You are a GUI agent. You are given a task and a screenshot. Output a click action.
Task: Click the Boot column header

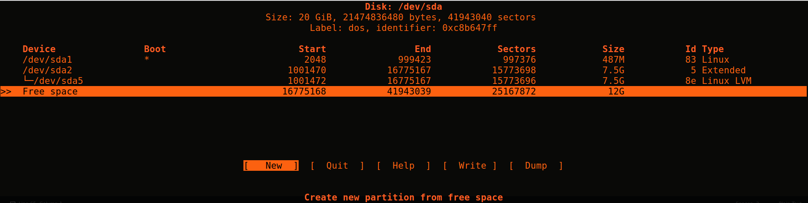click(155, 49)
